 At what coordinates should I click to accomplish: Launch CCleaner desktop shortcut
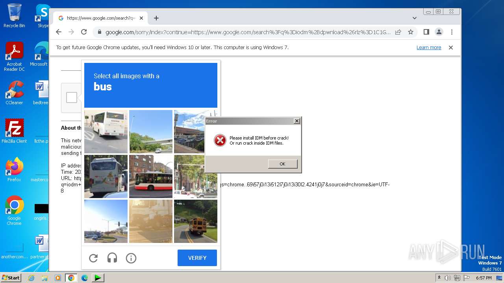[x=14, y=93]
